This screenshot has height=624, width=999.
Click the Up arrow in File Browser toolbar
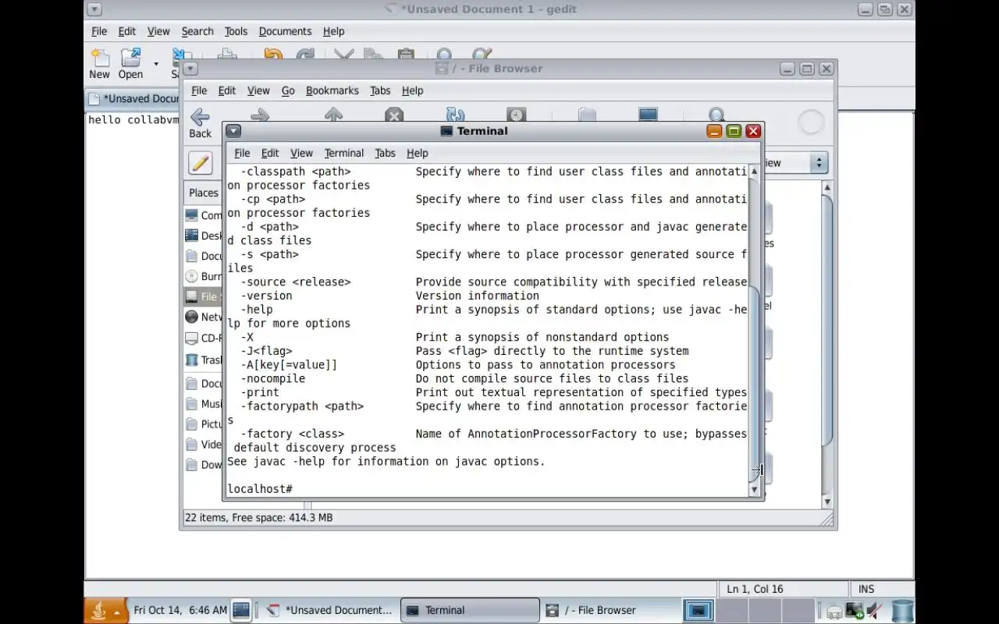333,115
